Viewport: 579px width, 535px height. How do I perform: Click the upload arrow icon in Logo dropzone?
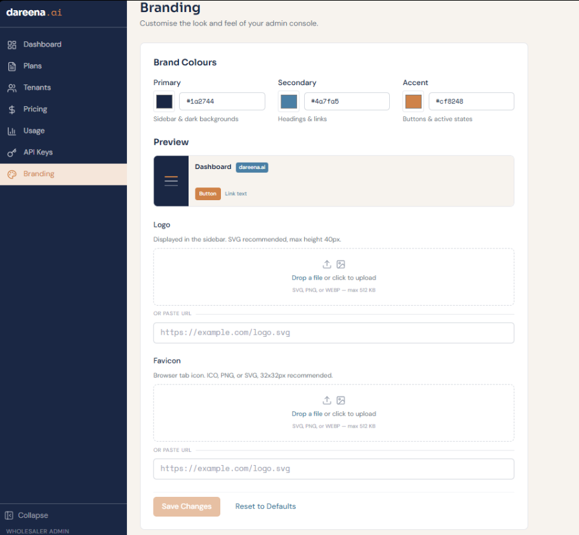327,264
